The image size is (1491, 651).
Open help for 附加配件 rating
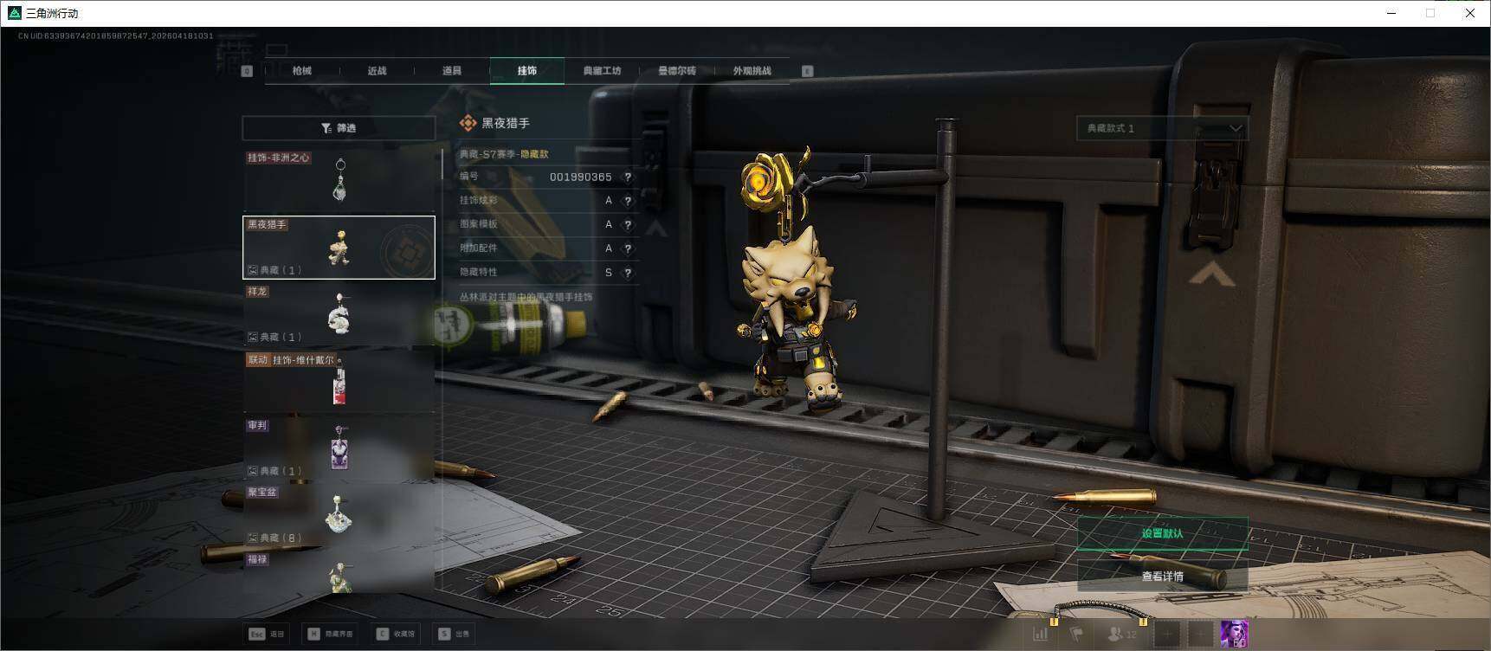click(628, 248)
